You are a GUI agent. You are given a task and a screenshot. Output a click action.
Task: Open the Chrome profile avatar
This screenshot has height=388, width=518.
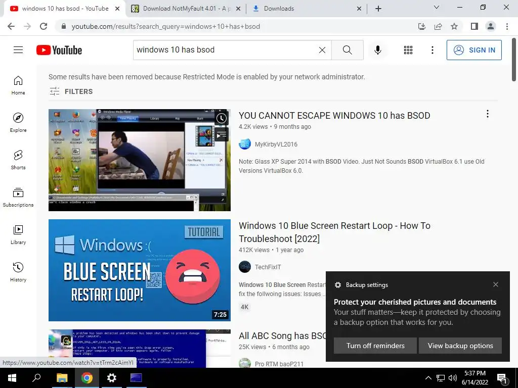point(491,26)
